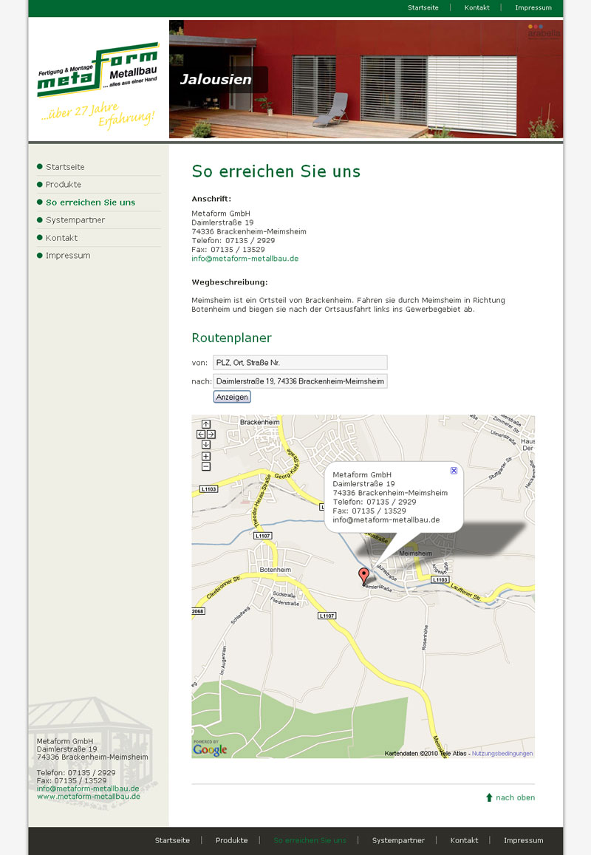The image size is (591, 855).
Task: Click the Jalousien banner caption
Action: [216, 80]
